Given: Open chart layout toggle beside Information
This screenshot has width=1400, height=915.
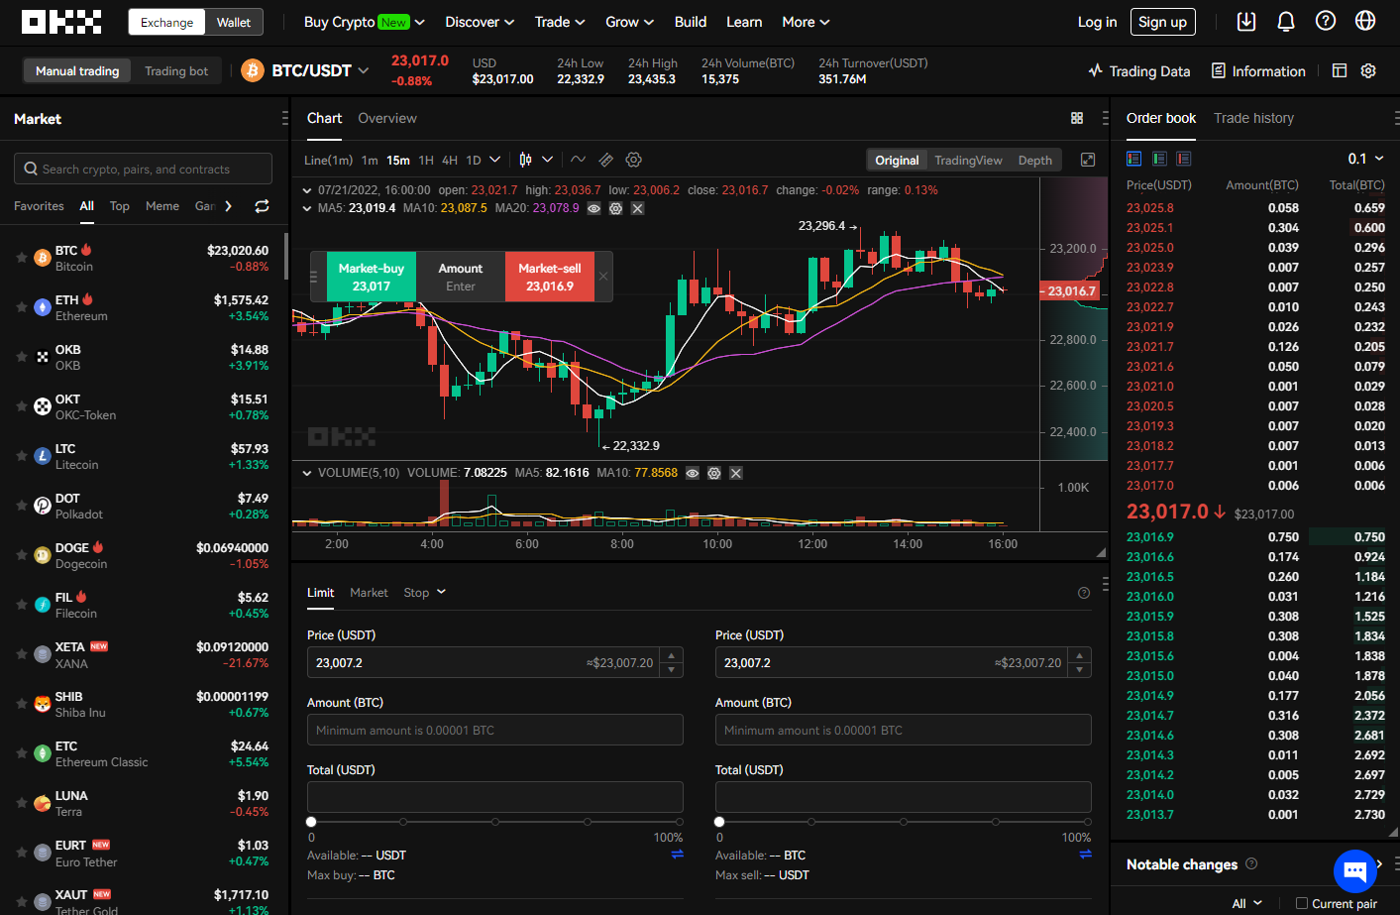Looking at the screenshot, I should [1340, 70].
